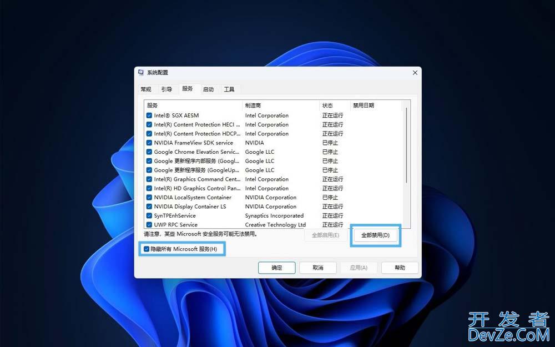Open help with the 帮助 button

click(x=400, y=268)
